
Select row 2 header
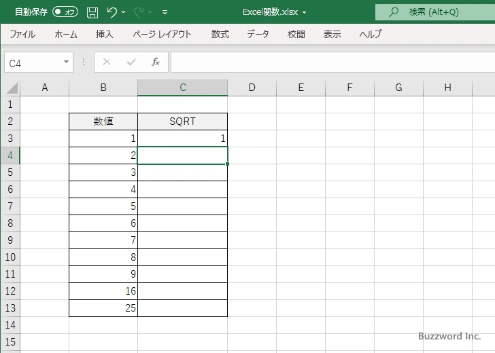tap(10, 122)
